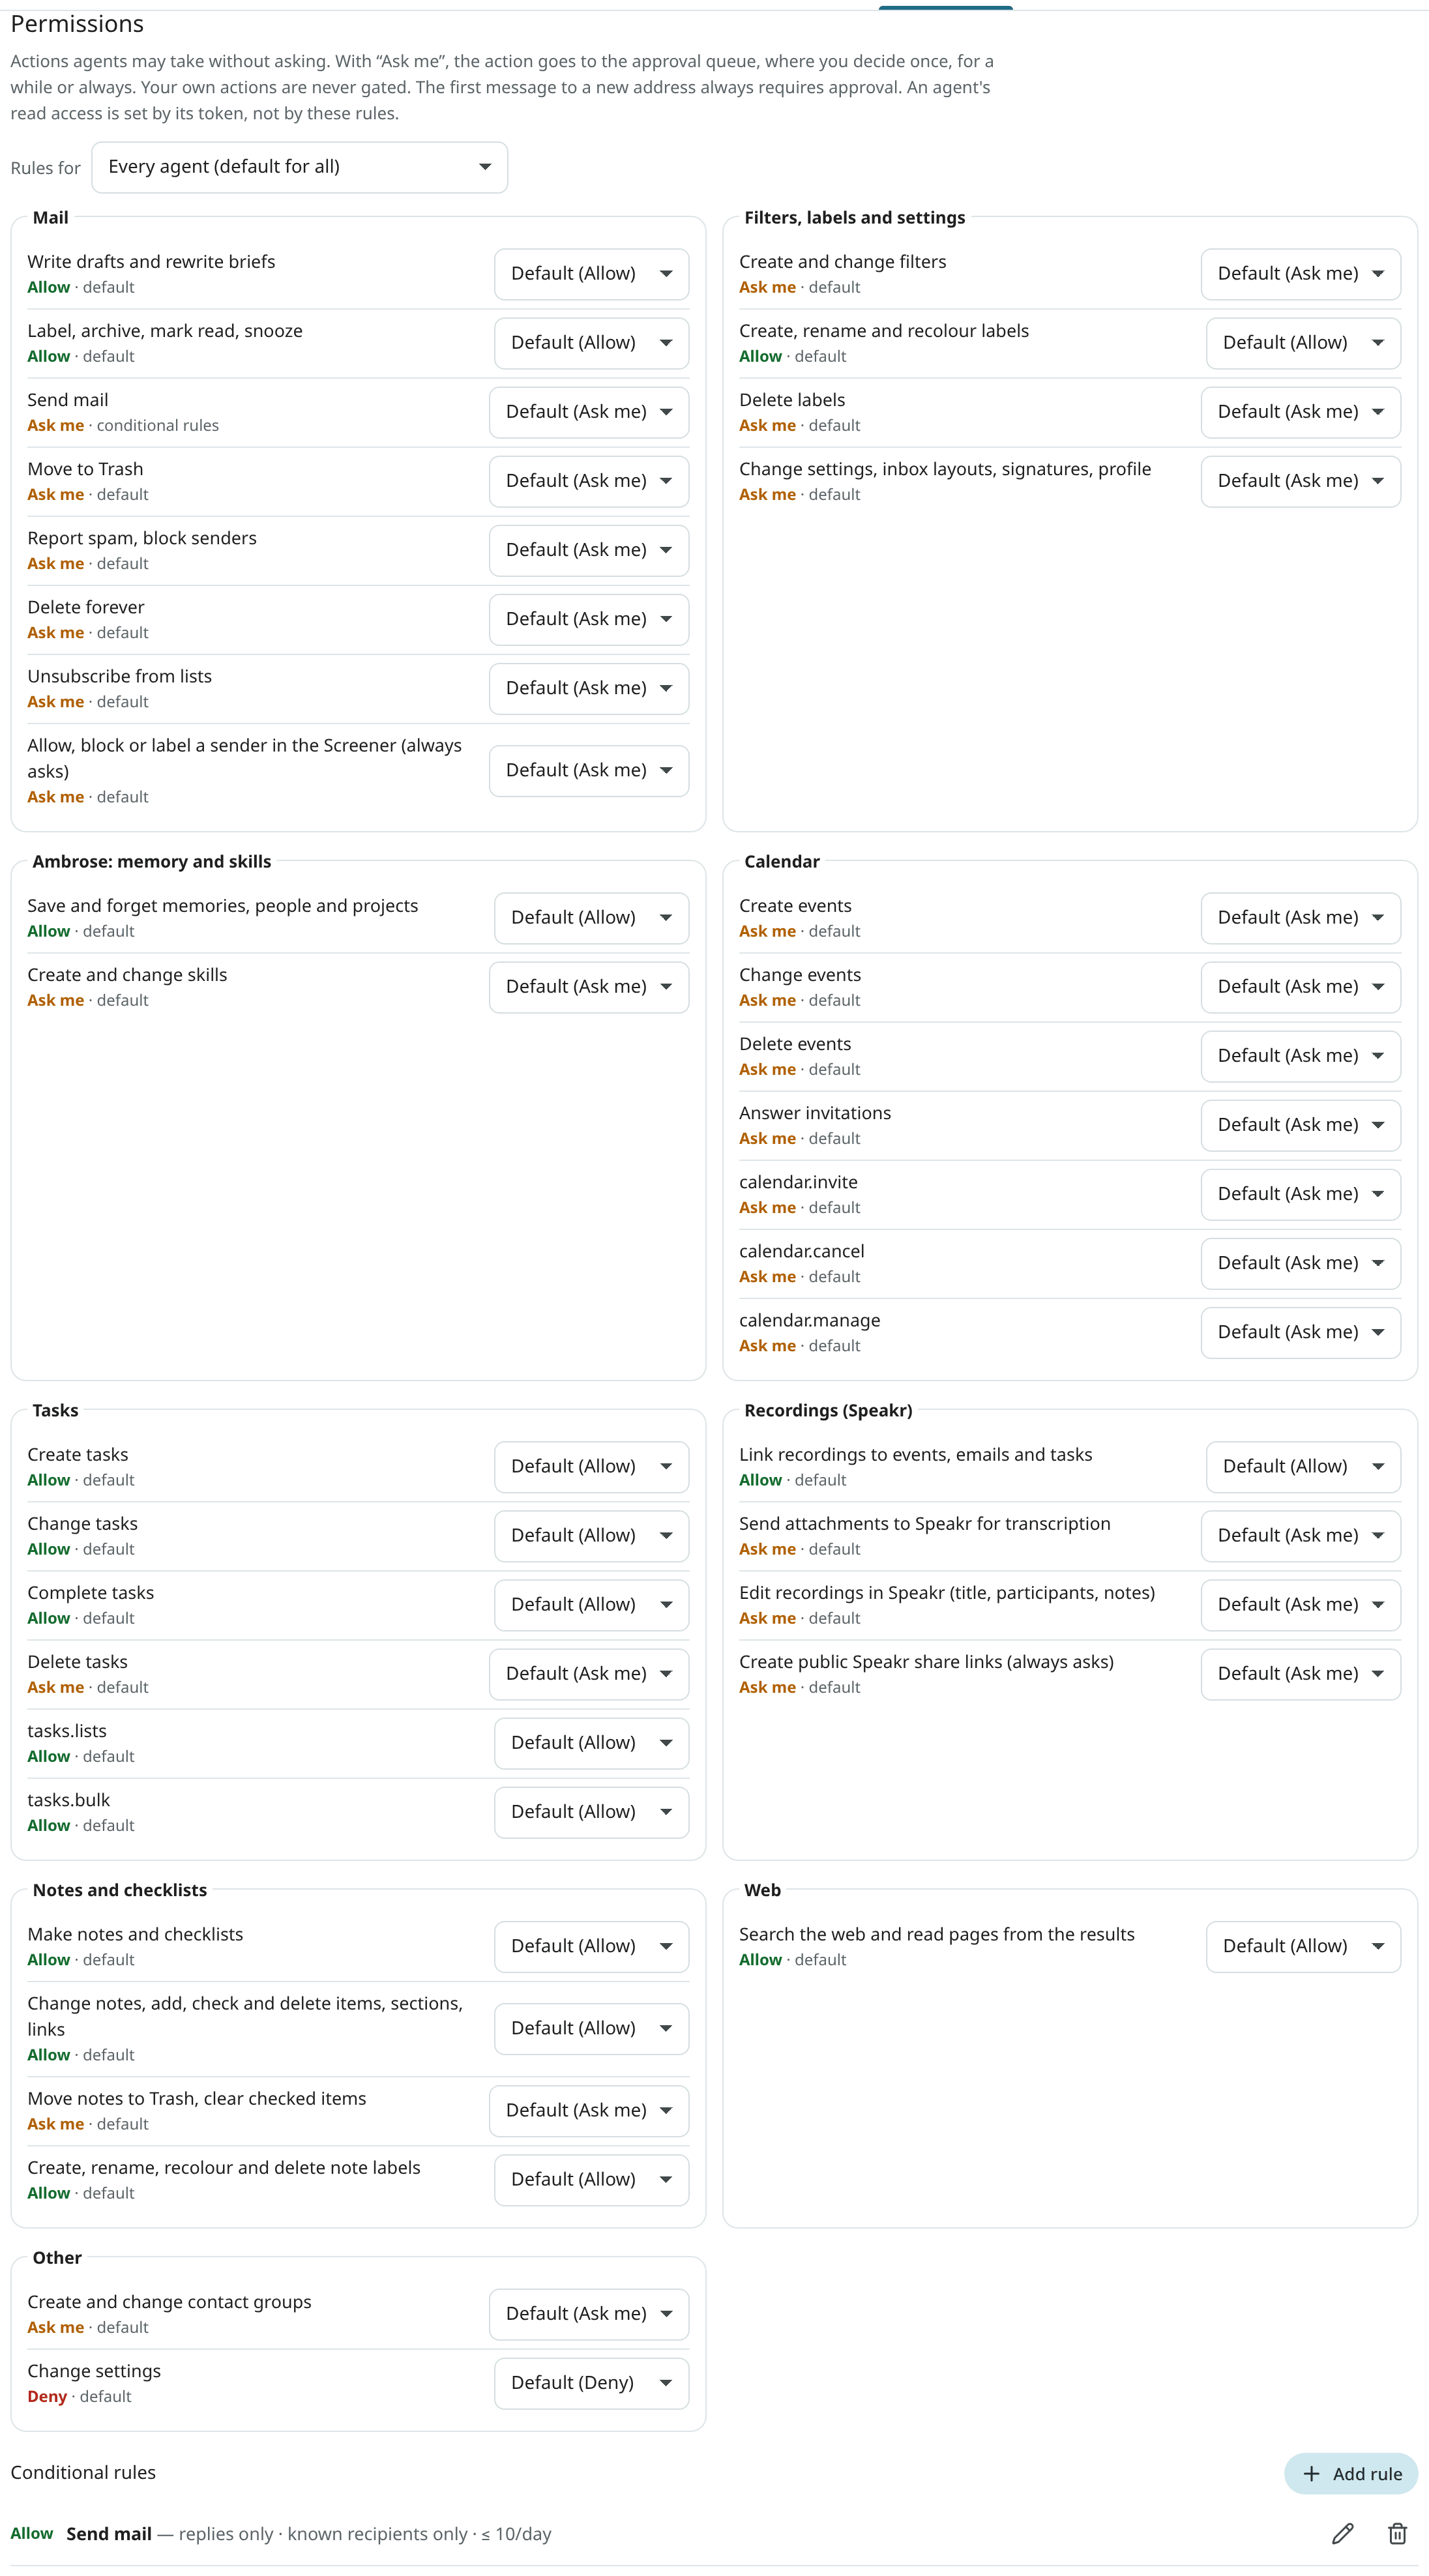The height and width of the screenshot is (2576, 1429).
Task: Open the Delete labels dropdown
Action: pyautogui.click(x=1300, y=412)
